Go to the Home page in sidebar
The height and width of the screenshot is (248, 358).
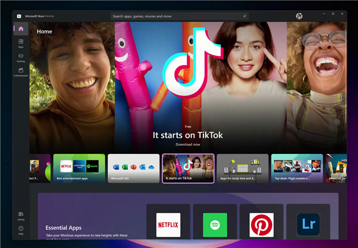pos(21,29)
